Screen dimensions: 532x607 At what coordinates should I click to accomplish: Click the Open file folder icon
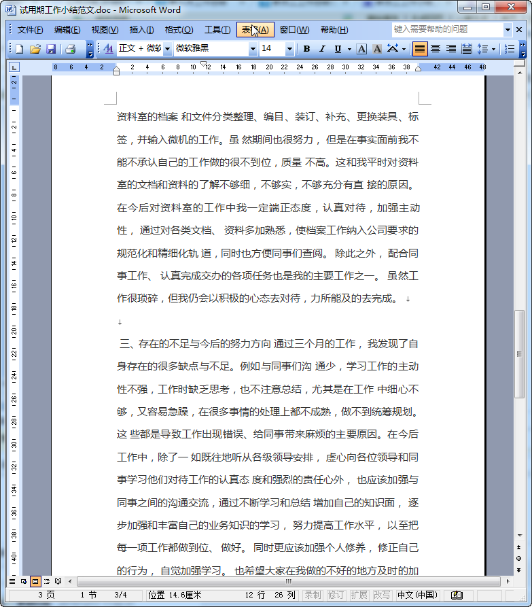point(35,49)
